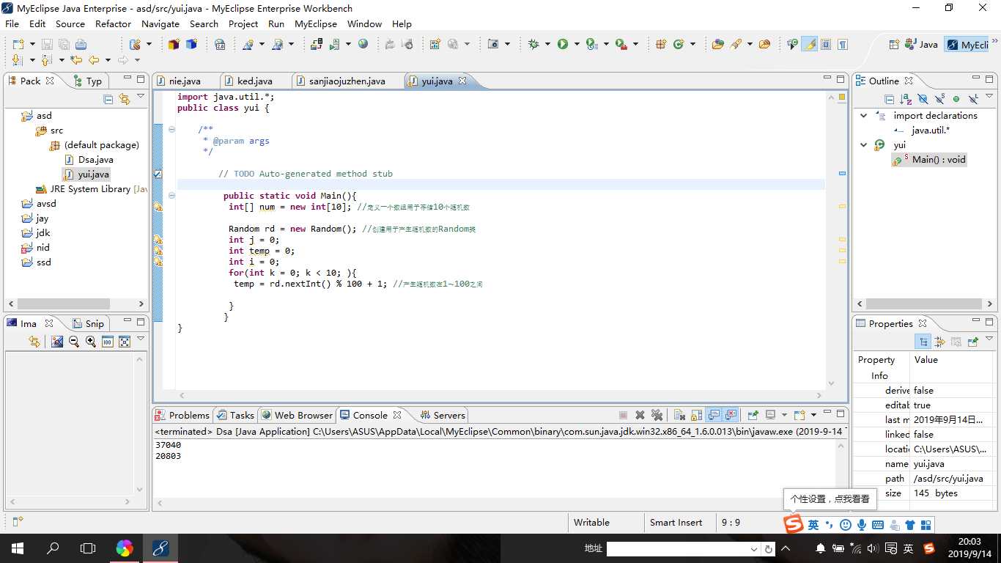Viewport: 1001px width, 563px height.
Task: Collapse the import declarations node in Outline
Action: 863,116
